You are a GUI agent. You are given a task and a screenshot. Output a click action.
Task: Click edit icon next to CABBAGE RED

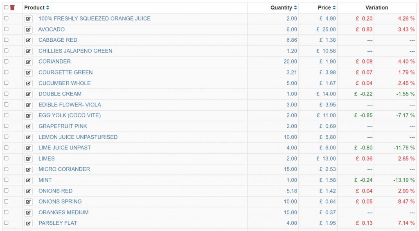click(x=28, y=41)
